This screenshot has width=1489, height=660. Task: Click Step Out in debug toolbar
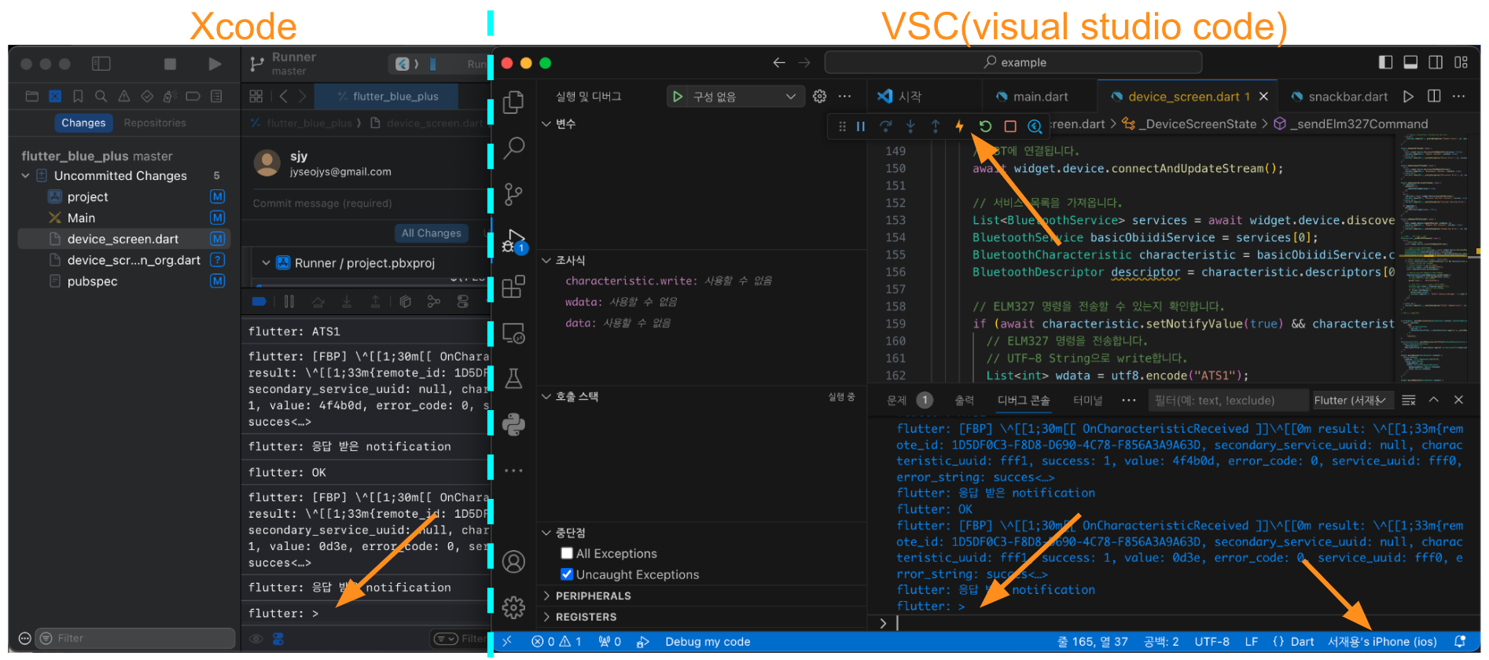tap(936, 126)
